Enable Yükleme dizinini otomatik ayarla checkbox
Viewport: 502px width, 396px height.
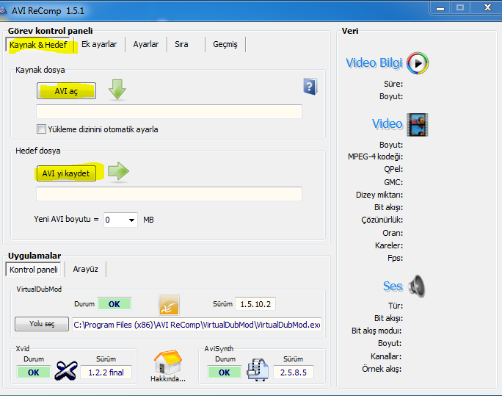pyautogui.click(x=42, y=129)
